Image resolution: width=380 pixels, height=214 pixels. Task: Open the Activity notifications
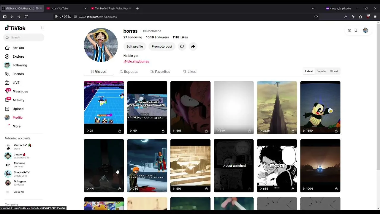pos(18,100)
